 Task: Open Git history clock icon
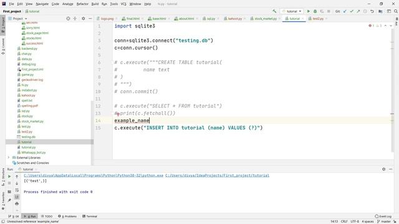365,11
